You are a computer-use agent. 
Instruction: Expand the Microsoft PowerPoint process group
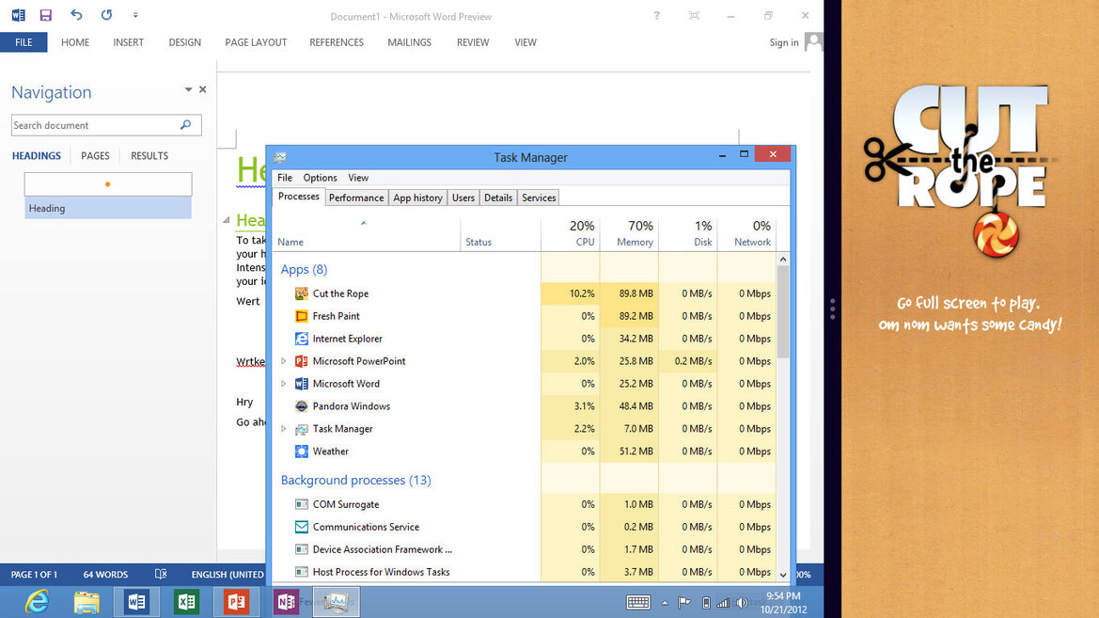(x=284, y=360)
